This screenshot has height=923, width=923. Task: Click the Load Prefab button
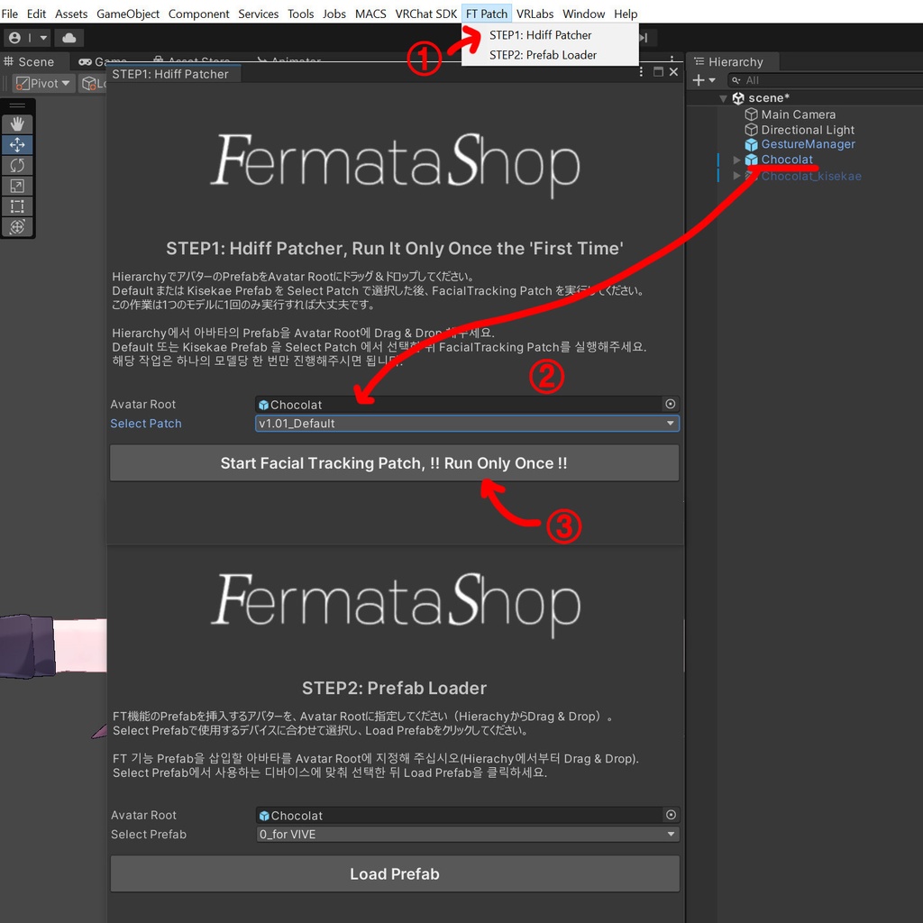[395, 873]
